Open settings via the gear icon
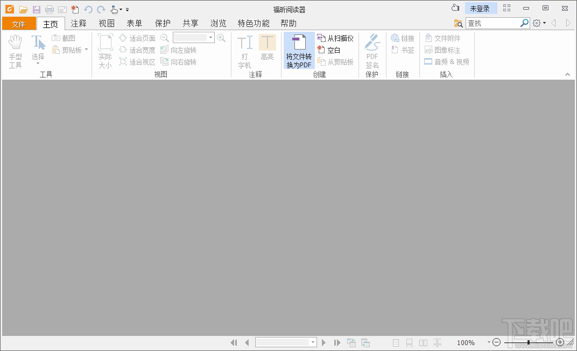 pos(537,23)
